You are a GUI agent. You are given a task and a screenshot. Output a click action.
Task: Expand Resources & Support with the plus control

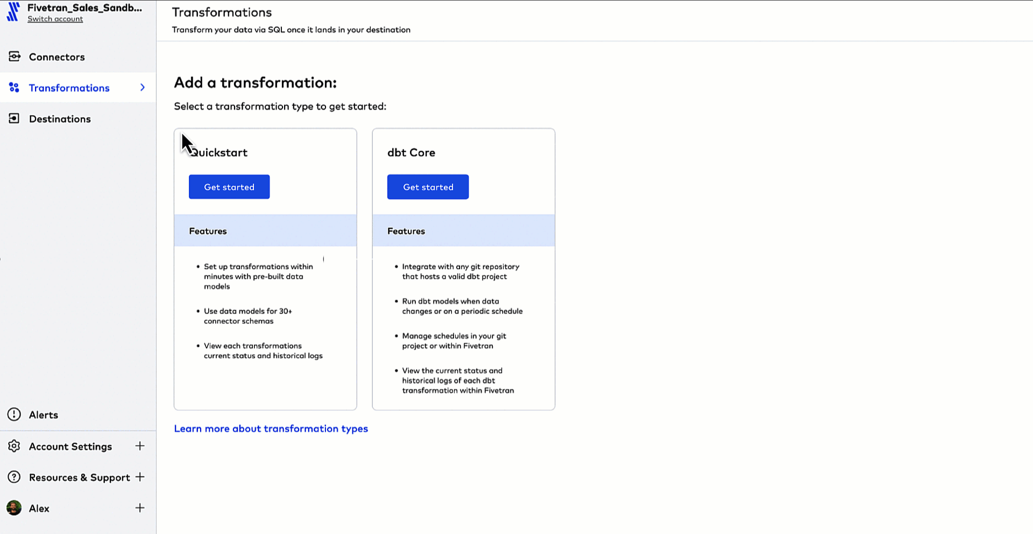[140, 477]
